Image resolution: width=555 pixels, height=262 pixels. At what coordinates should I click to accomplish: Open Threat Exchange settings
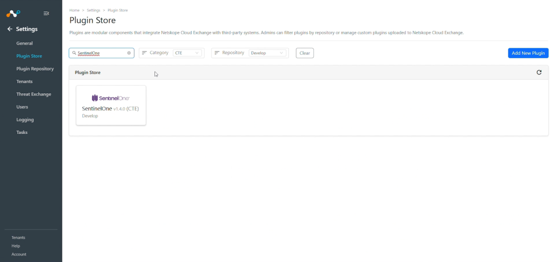pos(34,94)
